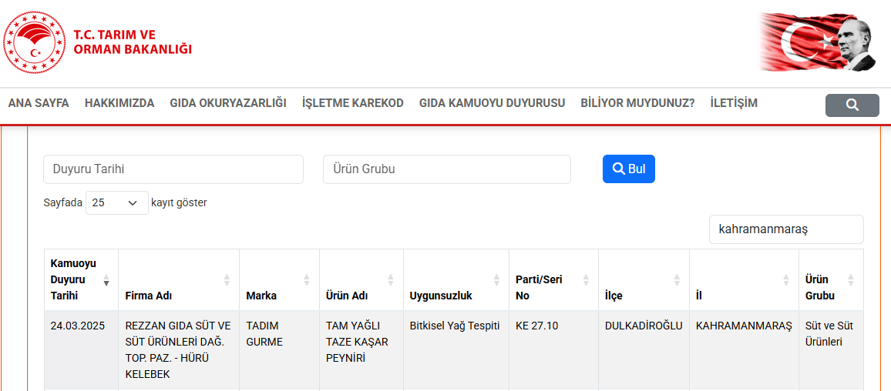Image resolution: width=891 pixels, height=391 pixels.
Task: Sort table by Ürün Adı arrows
Action: click(x=391, y=280)
